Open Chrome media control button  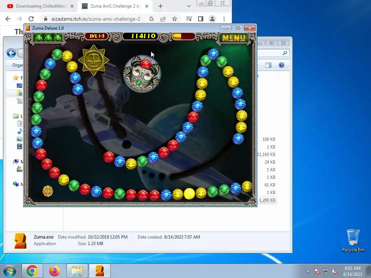pyautogui.click(x=189, y=19)
